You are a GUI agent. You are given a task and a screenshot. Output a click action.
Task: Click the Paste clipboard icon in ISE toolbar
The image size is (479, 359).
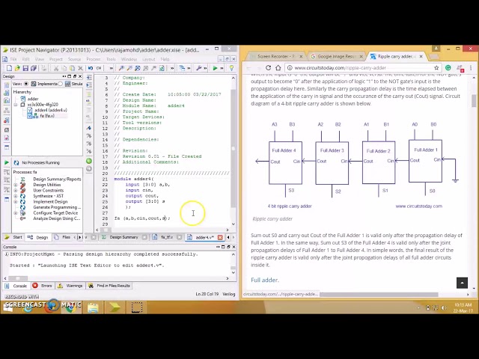tap(73, 68)
